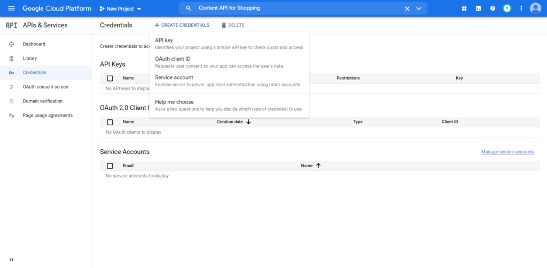
Task: Open the gift free trial icon
Action: point(464,9)
